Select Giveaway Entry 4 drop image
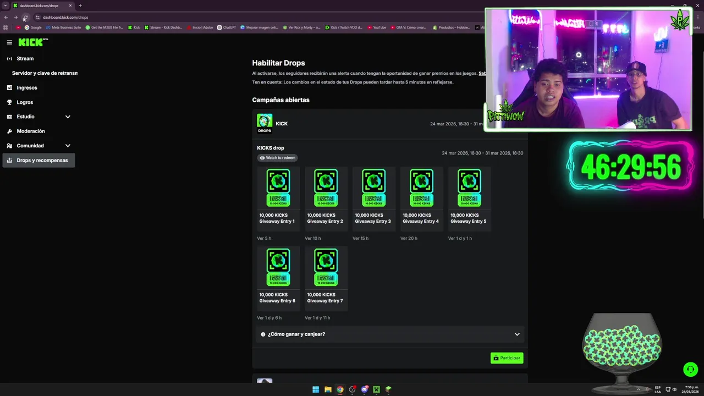The width and height of the screenshot is (704, 396). click(x=421, y=188)
